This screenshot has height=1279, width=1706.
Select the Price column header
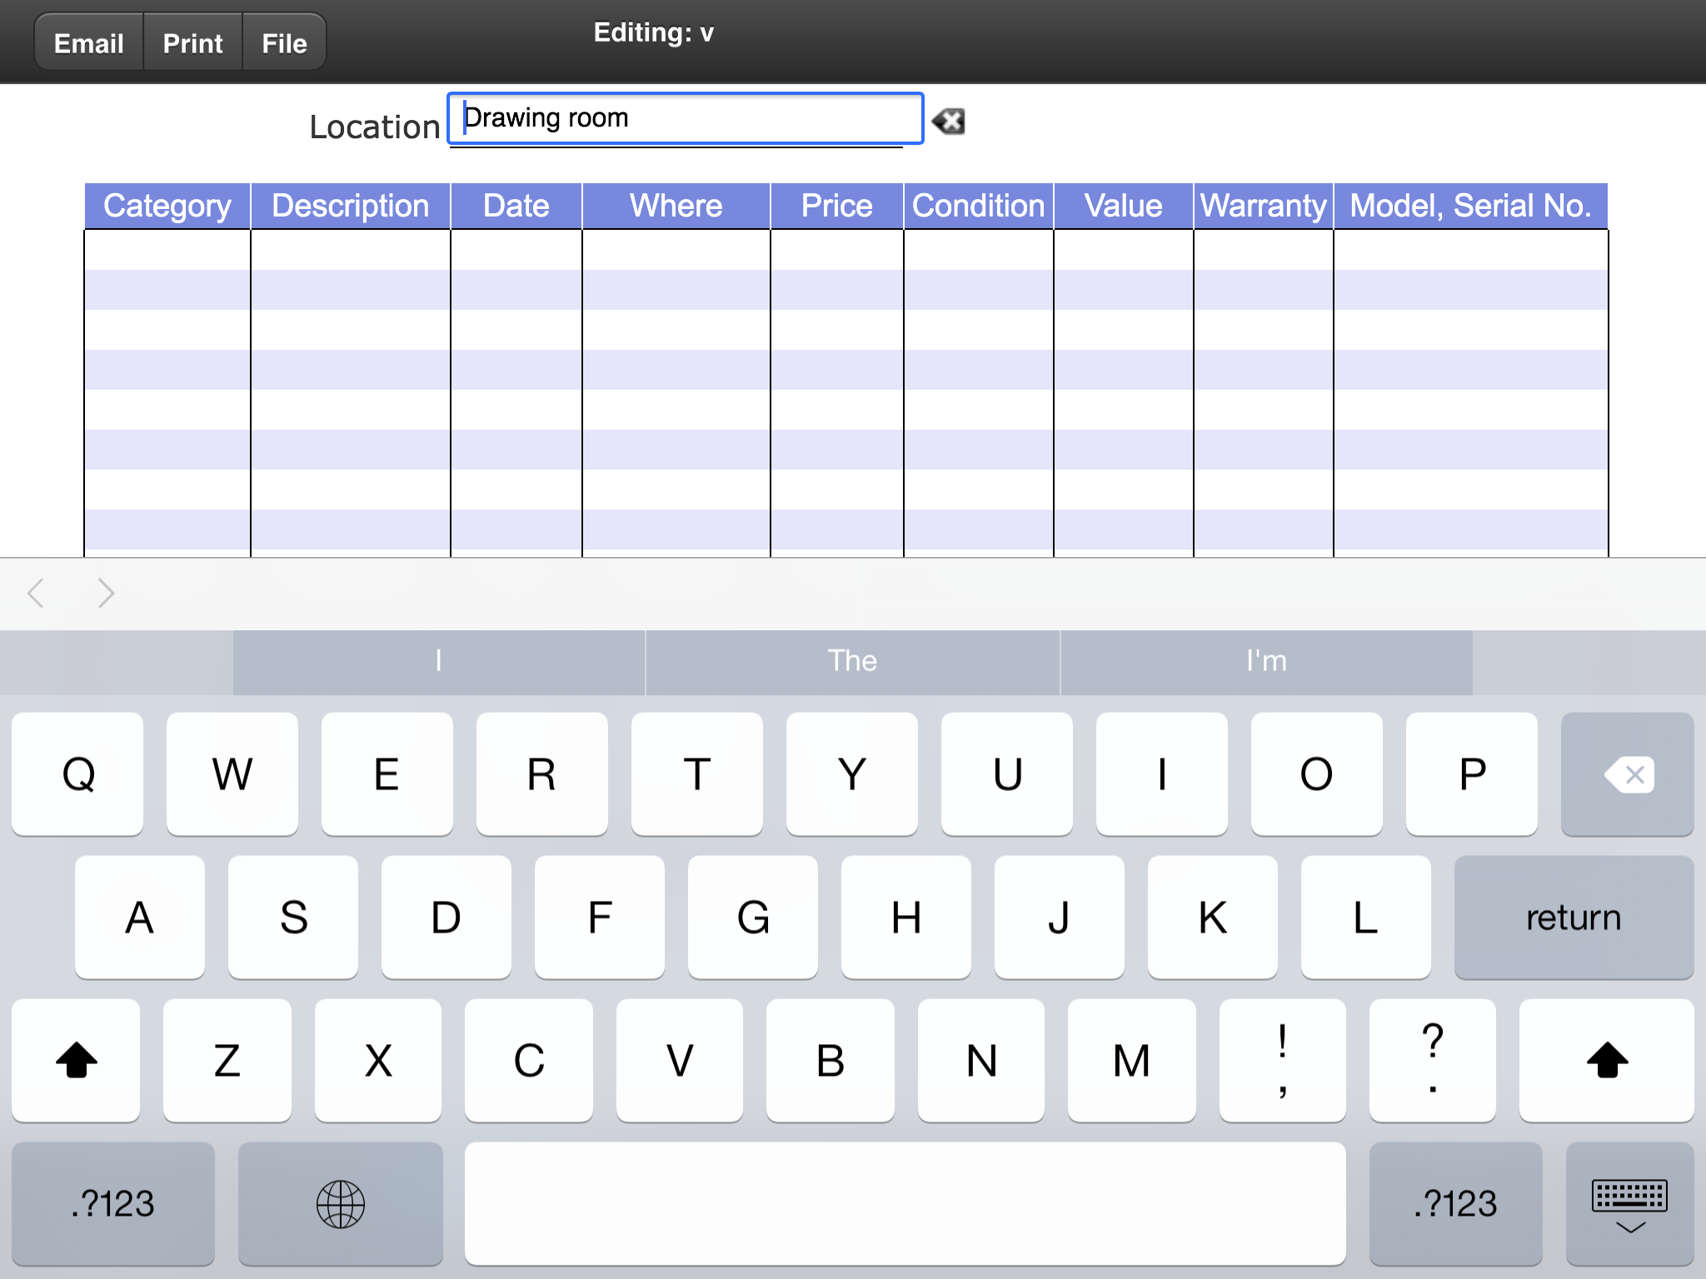pos(837,206)
